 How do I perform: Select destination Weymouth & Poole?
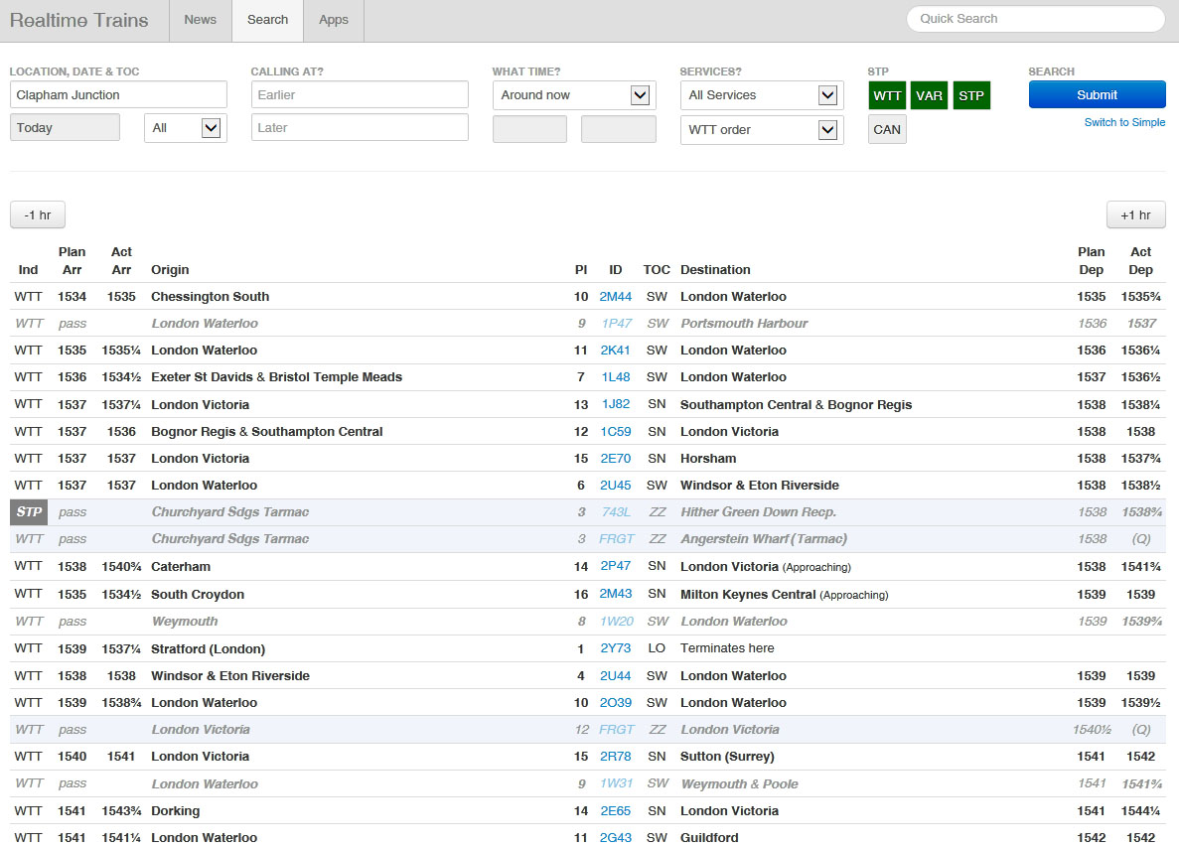point(740,784)
